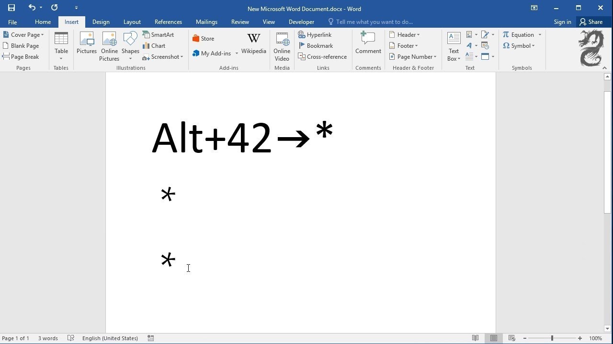
Task: Click the Online Pictures icon
Action: [109, 46]
